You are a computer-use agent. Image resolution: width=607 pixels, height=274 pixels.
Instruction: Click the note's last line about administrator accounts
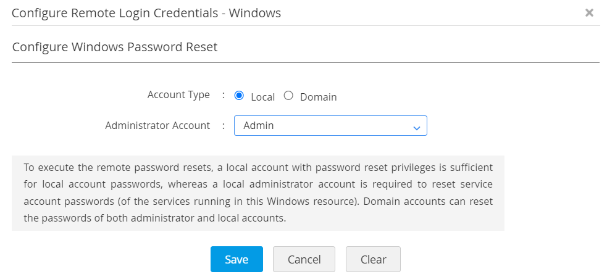coord(155,218)
